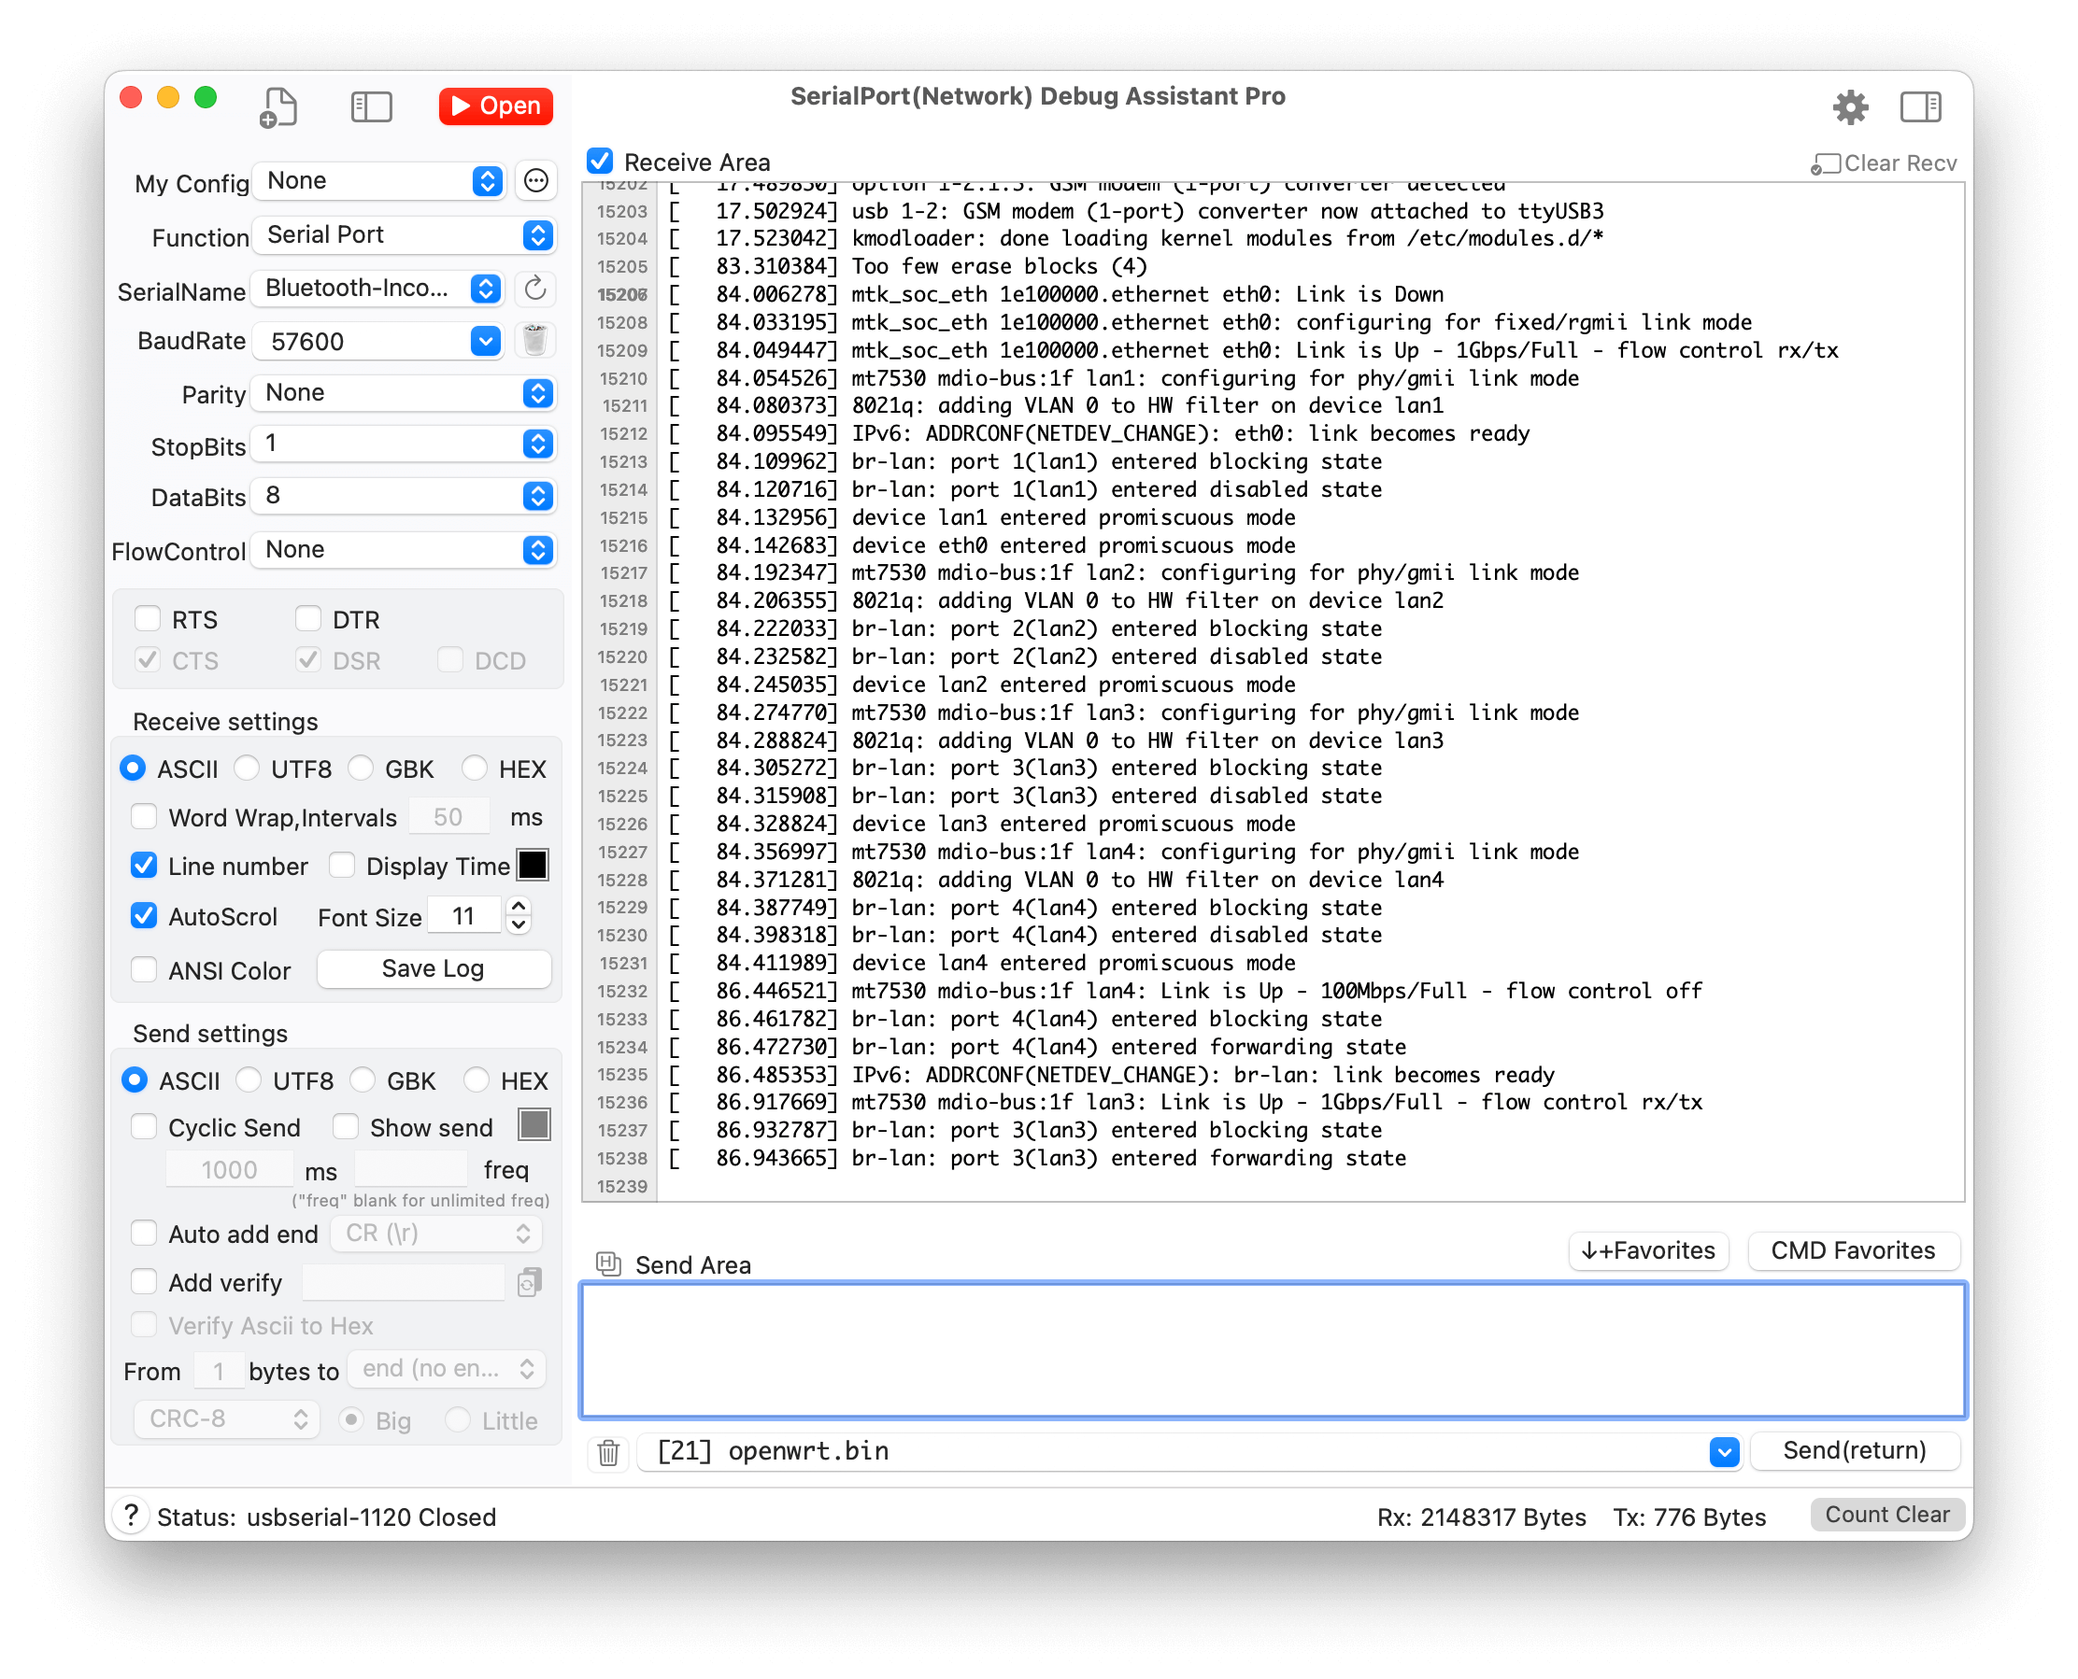Screen dimensions: 2078x1679
Task: Open the Function dropdown showing Serial Port
Action: (404, 235)
